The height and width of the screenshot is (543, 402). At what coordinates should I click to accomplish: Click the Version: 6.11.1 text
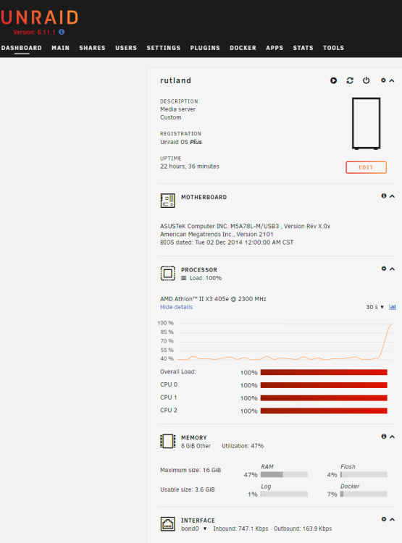click(x=34, y=32)
